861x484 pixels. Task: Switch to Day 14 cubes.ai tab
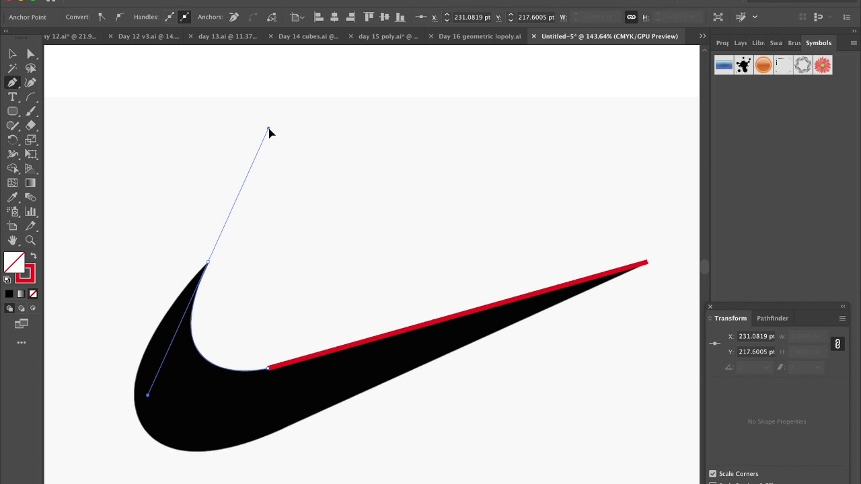(x=308, y=36)
